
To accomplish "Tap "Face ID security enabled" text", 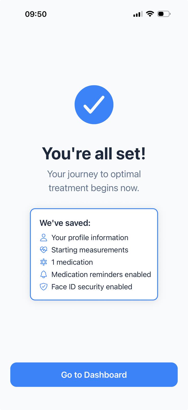I will point(92,287).
